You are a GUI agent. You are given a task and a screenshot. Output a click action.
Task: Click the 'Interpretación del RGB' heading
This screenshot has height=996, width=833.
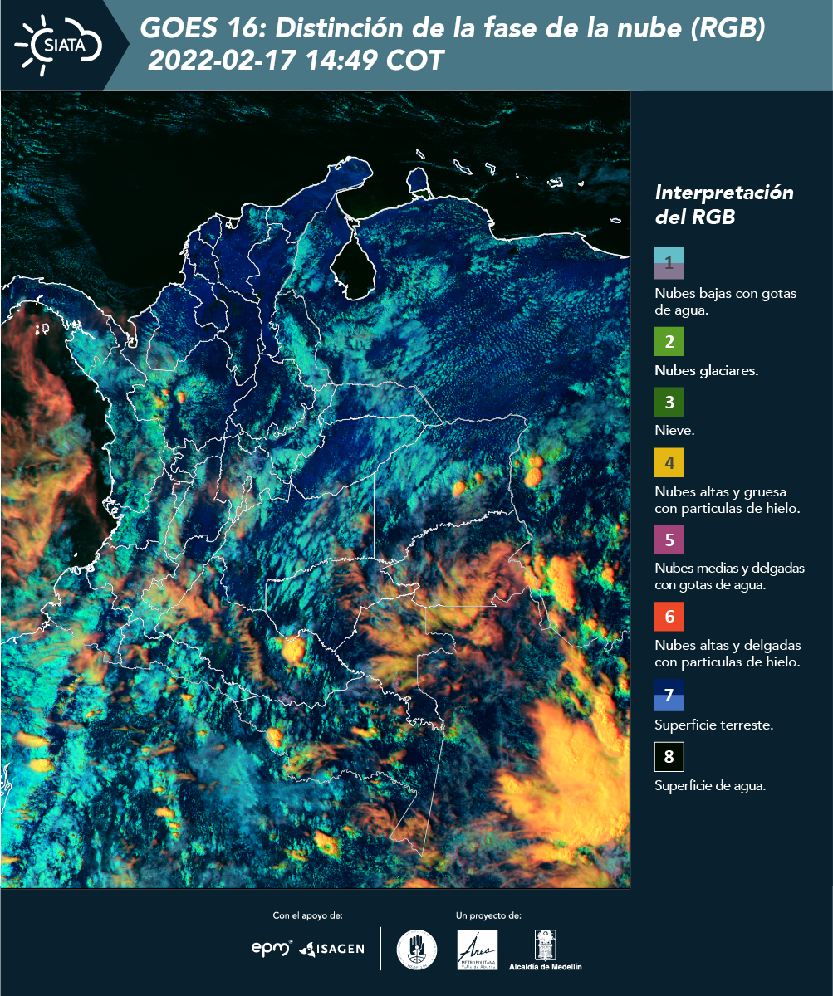[724, 205]
